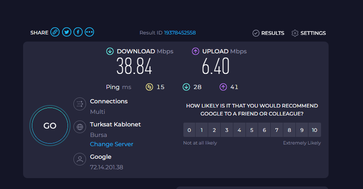Share the result on Twitter

coord(67,32)
